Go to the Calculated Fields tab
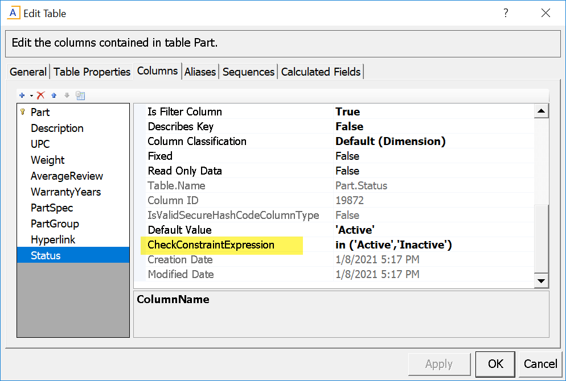The image size is (566, 381). 321,72
